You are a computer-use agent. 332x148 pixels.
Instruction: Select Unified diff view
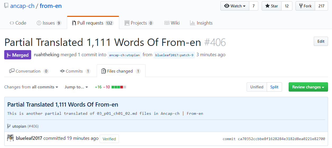pos(257,87)
